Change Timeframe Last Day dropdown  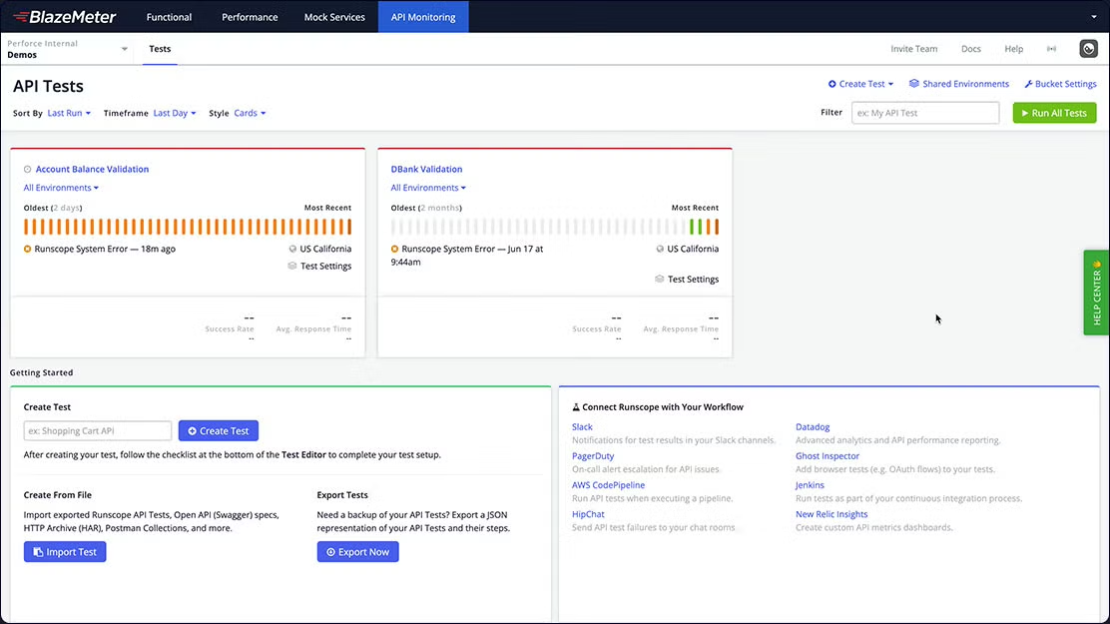(174, 114)
